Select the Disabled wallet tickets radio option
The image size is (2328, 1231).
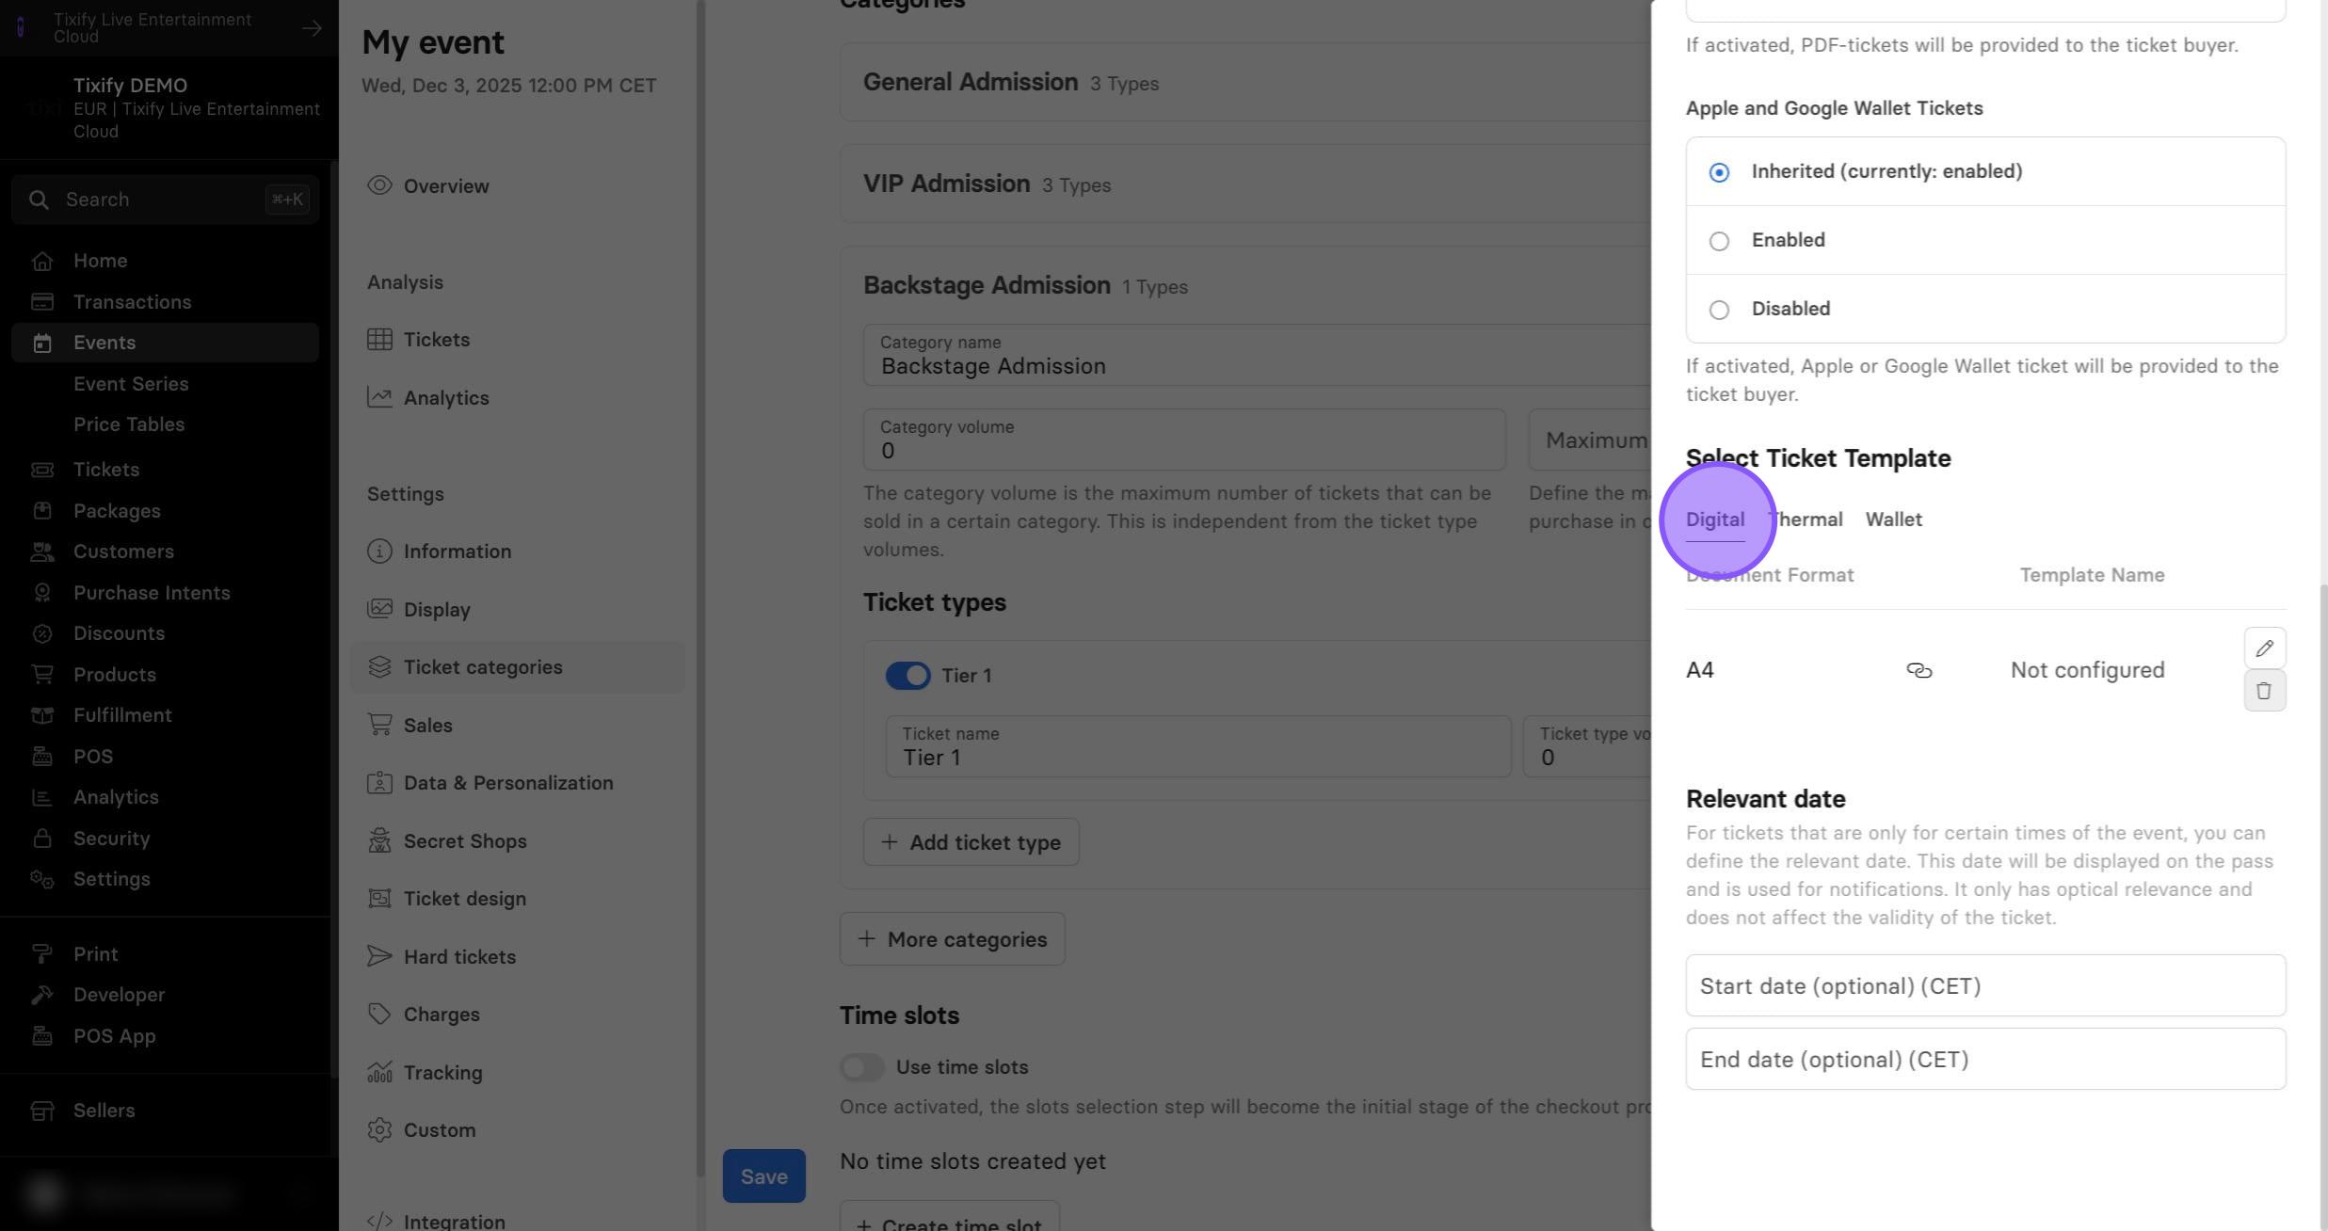tap(1719, 310)
